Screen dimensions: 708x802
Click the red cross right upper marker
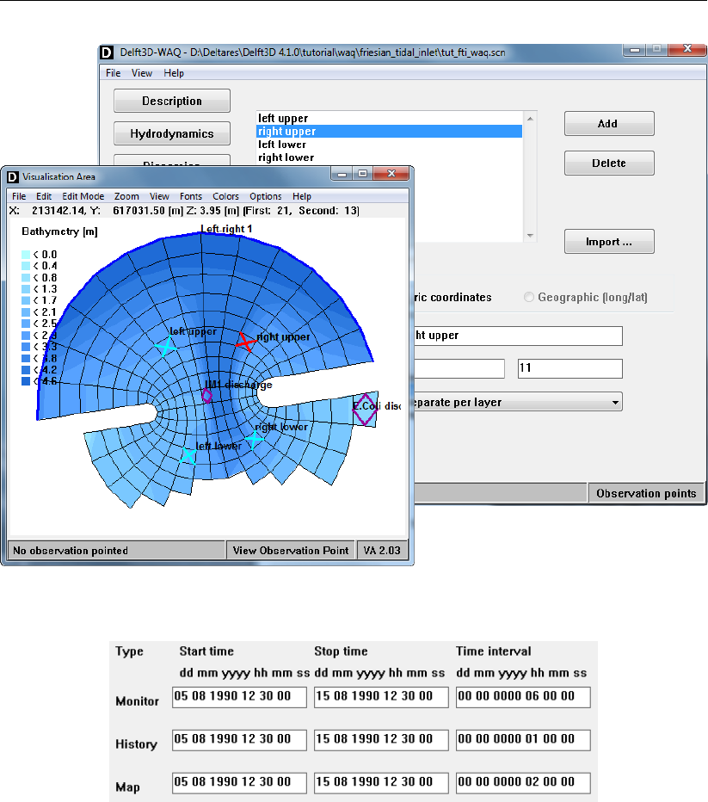(x=245, y=342)
